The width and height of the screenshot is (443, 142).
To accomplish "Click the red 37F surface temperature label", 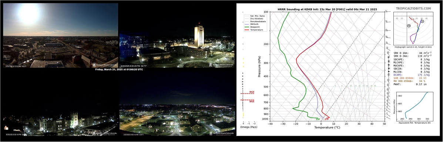I will pos(326,119).
